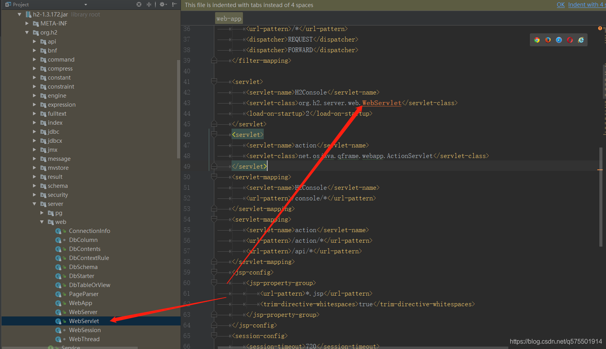Expand the jdbc package
Viewport: 606px width, 349px height.
click(34, 132)
